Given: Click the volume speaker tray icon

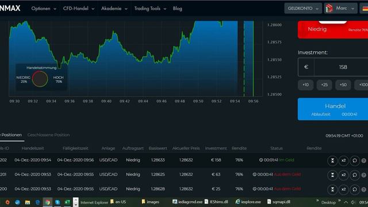Looking at the screenshot, I should click(x=352, y=202).
